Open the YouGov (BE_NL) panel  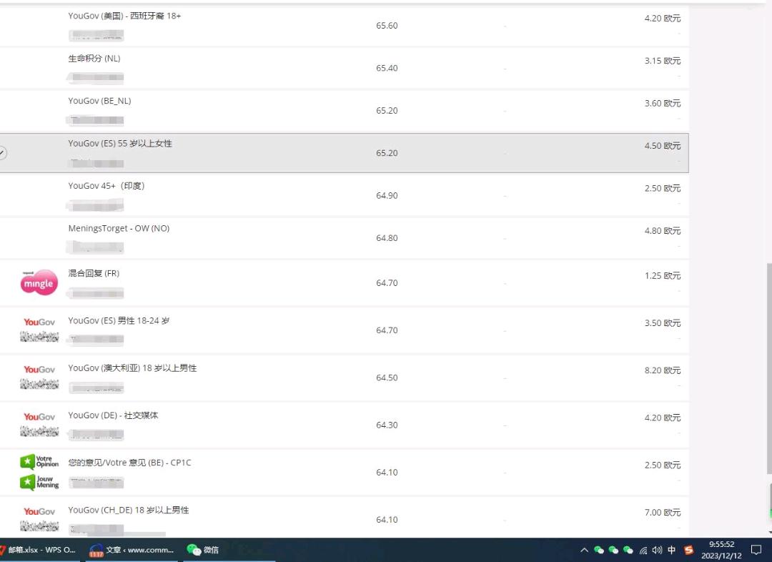click(x=99, y=101)
